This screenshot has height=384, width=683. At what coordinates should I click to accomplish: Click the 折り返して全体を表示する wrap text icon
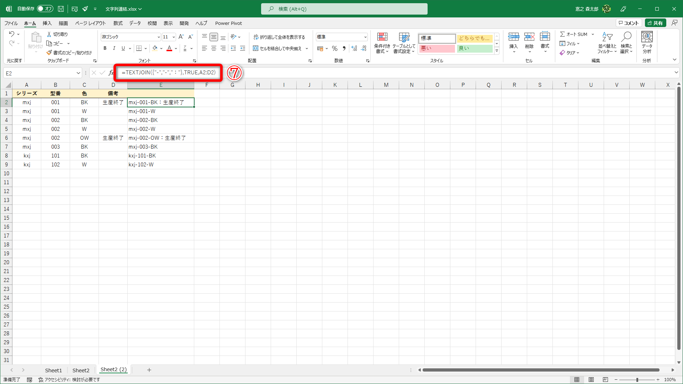pos(280,37)
